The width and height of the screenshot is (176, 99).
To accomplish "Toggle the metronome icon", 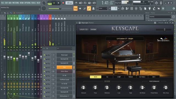I will point(76,3).
